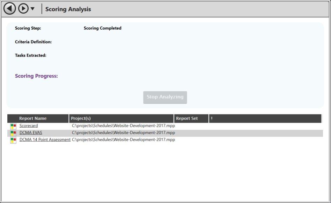Select the project path in DCMA EVAS row

tap(123, 133)
